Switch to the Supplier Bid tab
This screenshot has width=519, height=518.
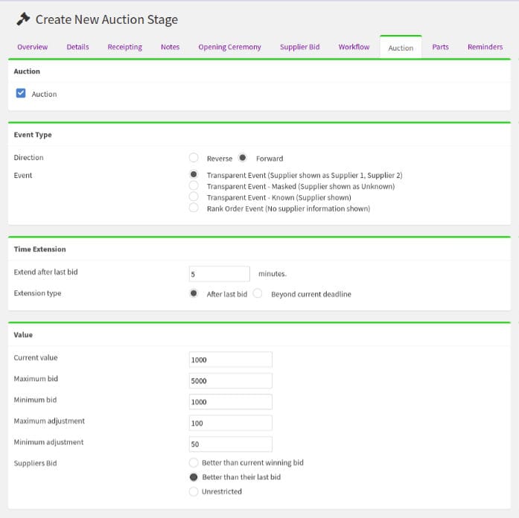299,47
